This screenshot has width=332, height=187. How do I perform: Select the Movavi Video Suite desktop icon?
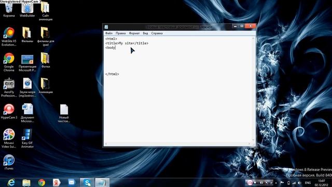(9, 138)
